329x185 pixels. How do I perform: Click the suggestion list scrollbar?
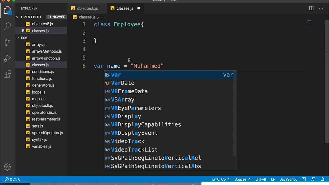235,113
